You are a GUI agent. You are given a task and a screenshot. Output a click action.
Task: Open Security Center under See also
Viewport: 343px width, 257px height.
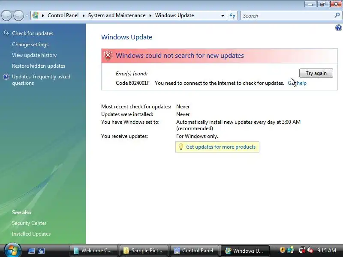[x=29, y=223]
